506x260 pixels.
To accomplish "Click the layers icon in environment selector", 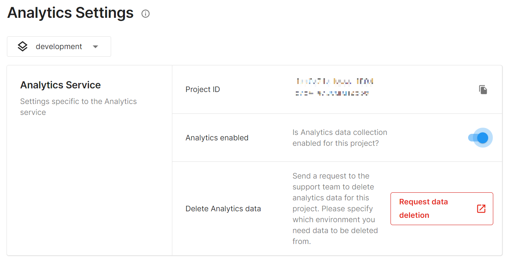I will tap(23, 47).
